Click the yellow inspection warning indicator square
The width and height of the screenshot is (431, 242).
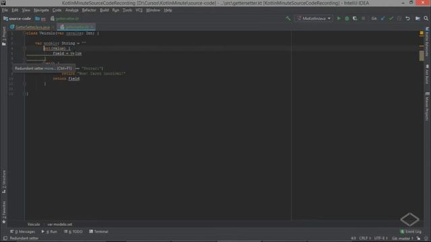(422, 33)
